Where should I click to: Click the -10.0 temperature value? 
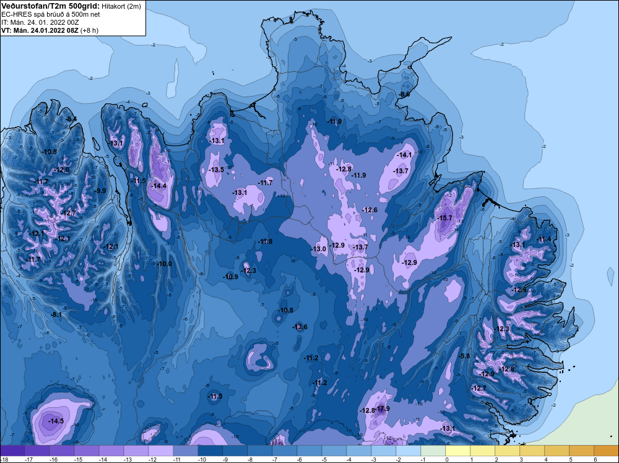164,264
